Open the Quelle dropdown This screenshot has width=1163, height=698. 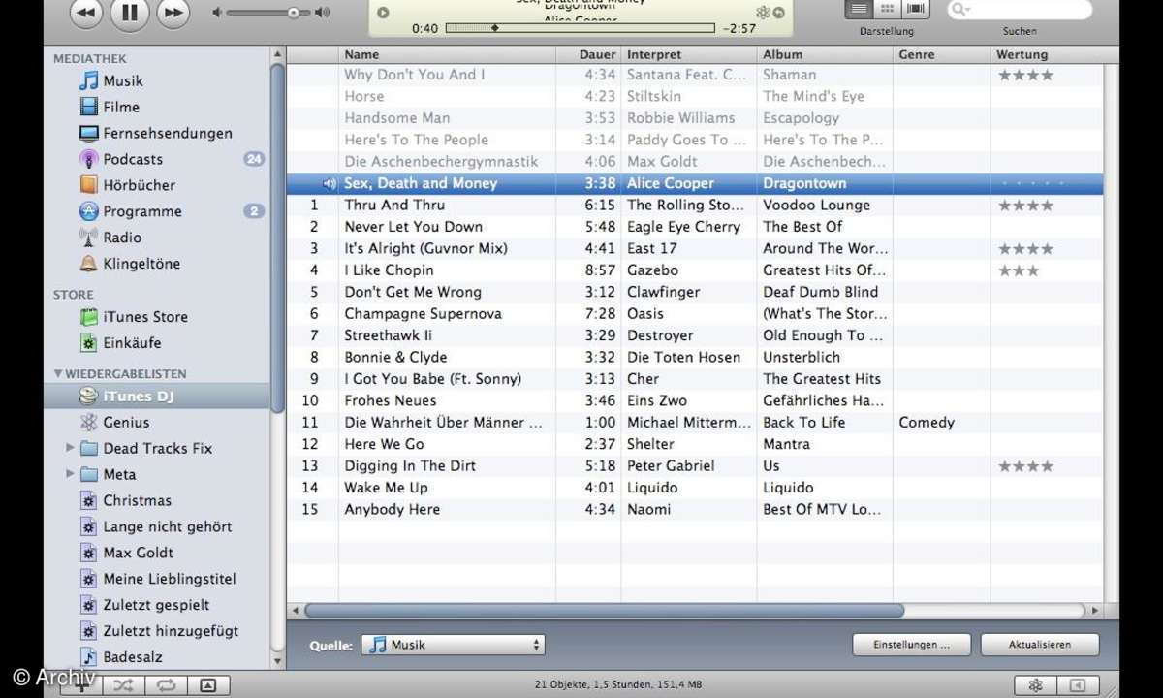coord(454,645)
